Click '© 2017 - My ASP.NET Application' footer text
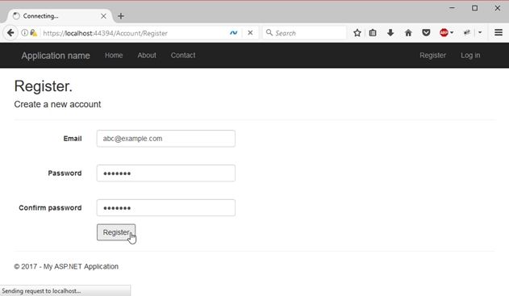This screenshot has width=509, height=296. [x=66, y=266]
